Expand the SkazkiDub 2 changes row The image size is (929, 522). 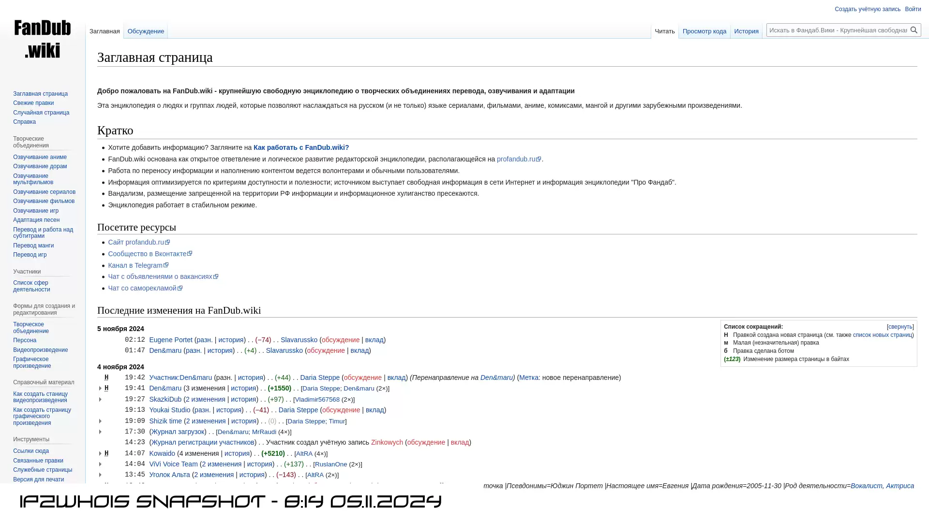pyautogui.click(x=100, y=400)
